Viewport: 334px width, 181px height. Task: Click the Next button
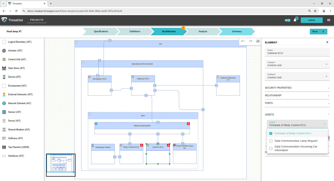(318, 32)
